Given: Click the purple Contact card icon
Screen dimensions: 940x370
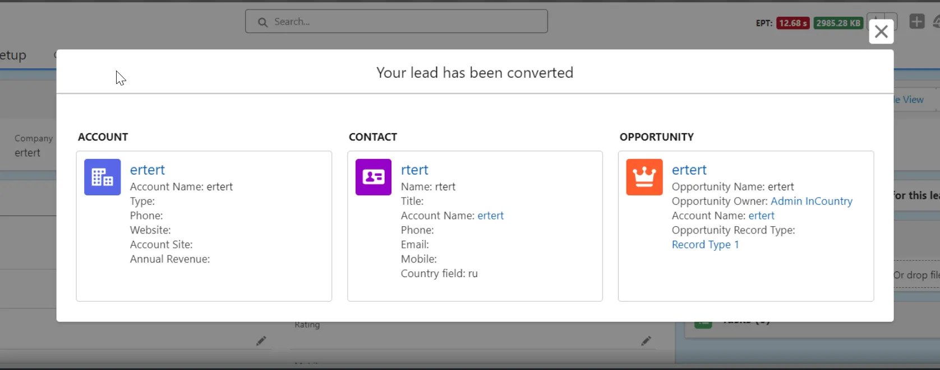Looking at the screenshot, I should [373, 177].
